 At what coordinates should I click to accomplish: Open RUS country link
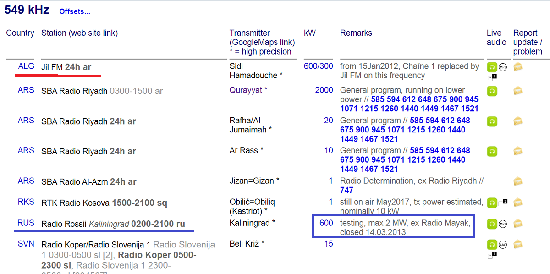(x=26, y=223)
